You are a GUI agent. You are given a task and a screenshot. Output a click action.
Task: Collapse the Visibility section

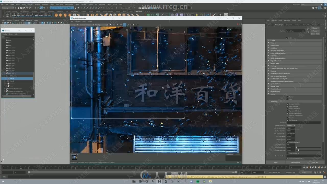(x=295, y=101)
